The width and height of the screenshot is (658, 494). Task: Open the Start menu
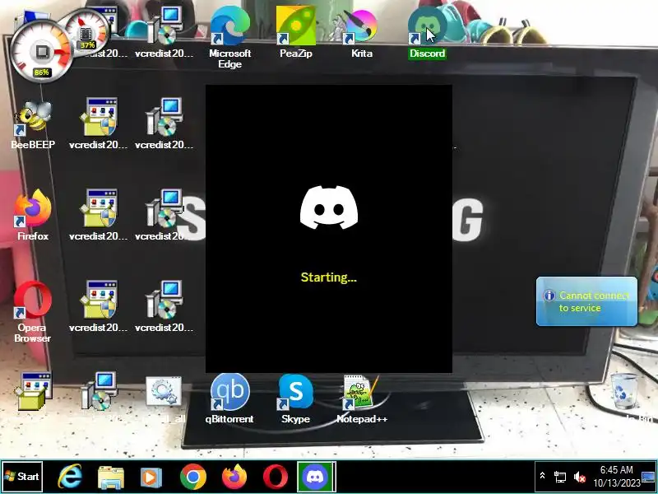click(22, 477)
